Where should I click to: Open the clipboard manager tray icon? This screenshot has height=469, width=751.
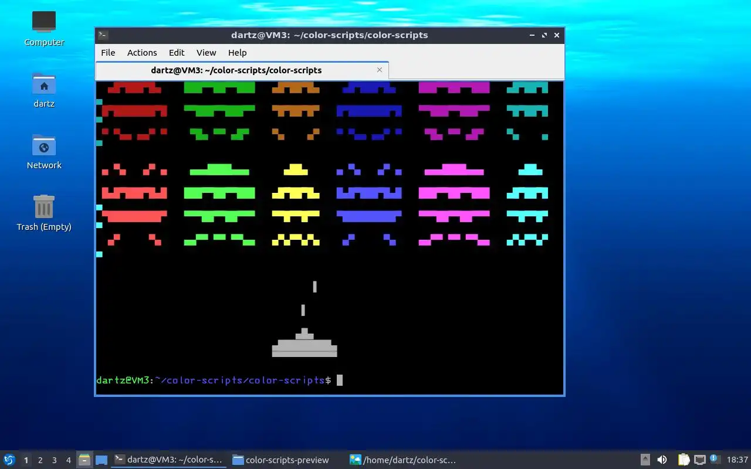pyautogui.click(x=684, y=460)
